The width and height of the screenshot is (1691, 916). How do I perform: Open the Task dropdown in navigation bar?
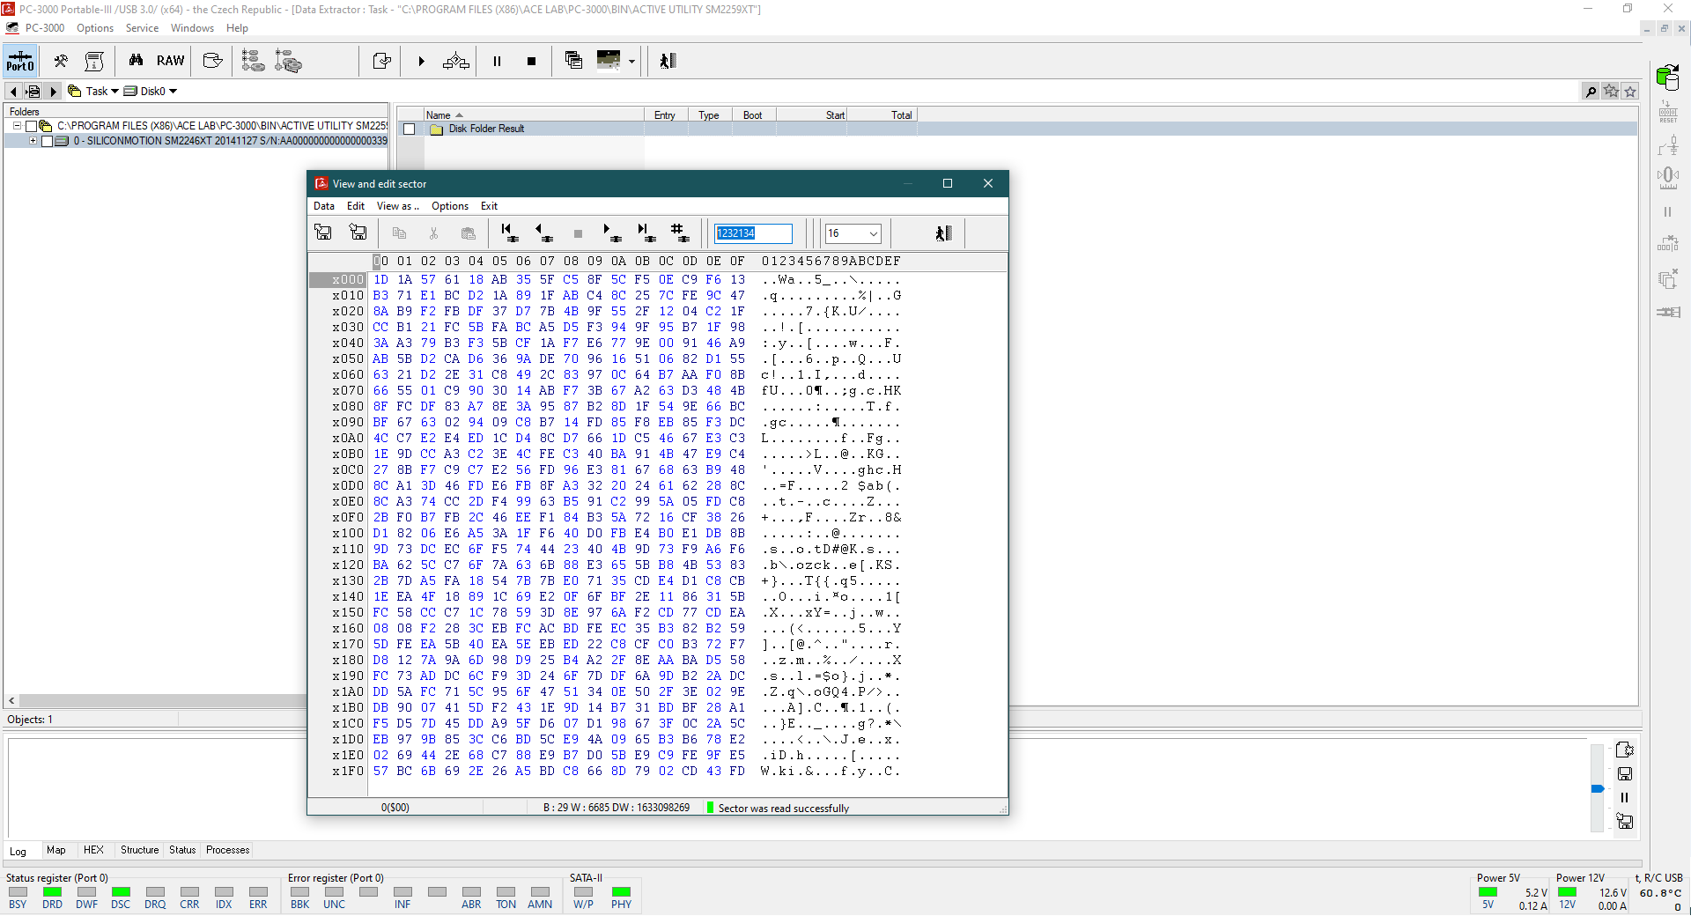[x=114, y=92]
